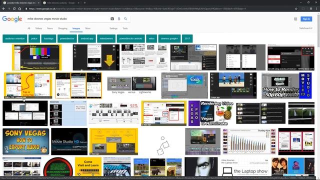Filter by police chip

pos(34,38)
